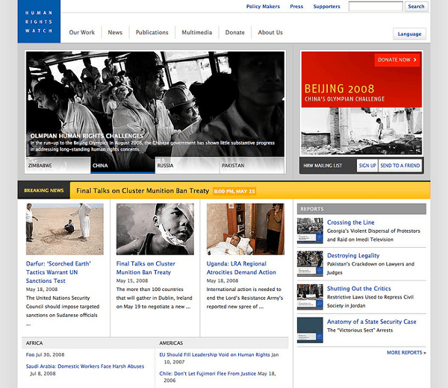Click Pakistan's Crackdown on Lawyers description
448x388 pixels.
click(x=370, y=268)
